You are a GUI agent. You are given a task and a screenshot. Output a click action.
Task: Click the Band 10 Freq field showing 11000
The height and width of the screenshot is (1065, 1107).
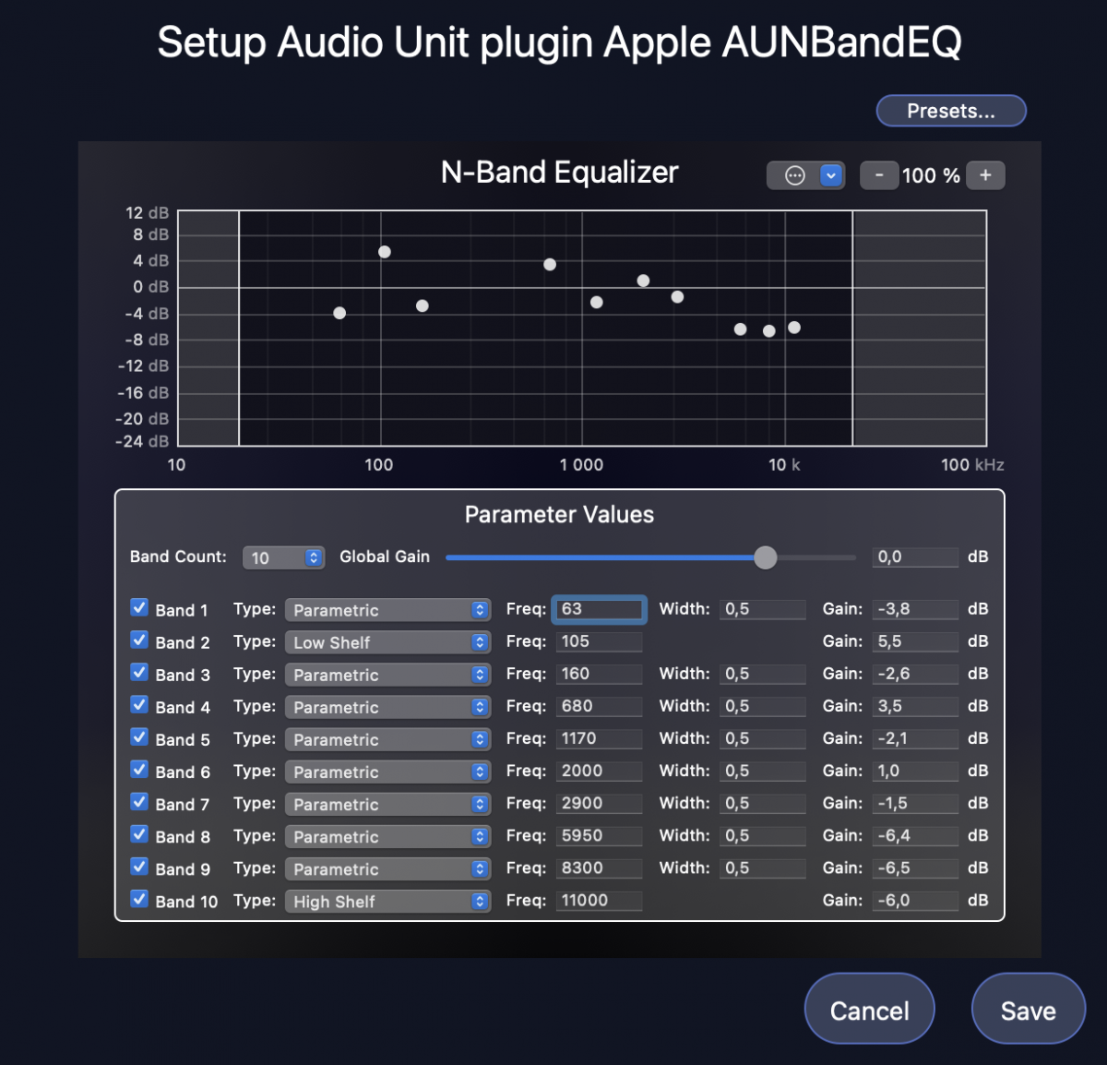(x=600, y=900)
